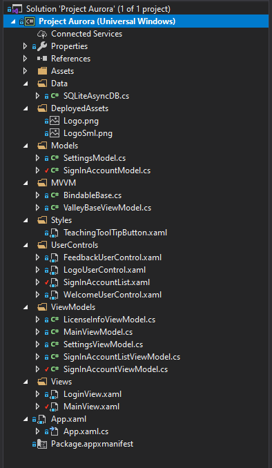Select Solution 'Project Aurora' label
The height and width of the screenshot is (468, 272).
(x=99, y=9)
